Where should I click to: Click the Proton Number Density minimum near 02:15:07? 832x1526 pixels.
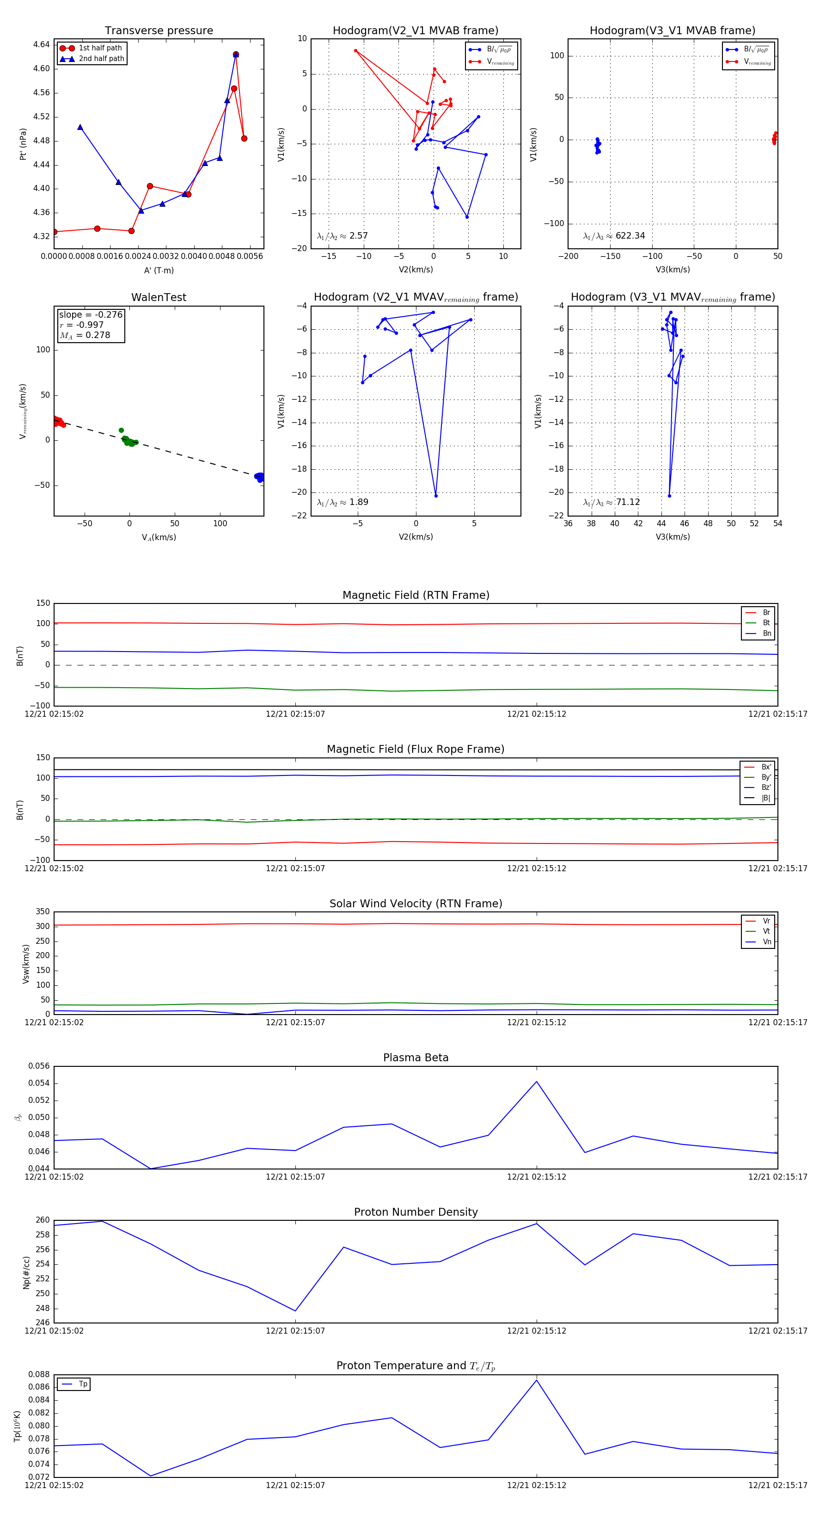(x=295, y=1311)
